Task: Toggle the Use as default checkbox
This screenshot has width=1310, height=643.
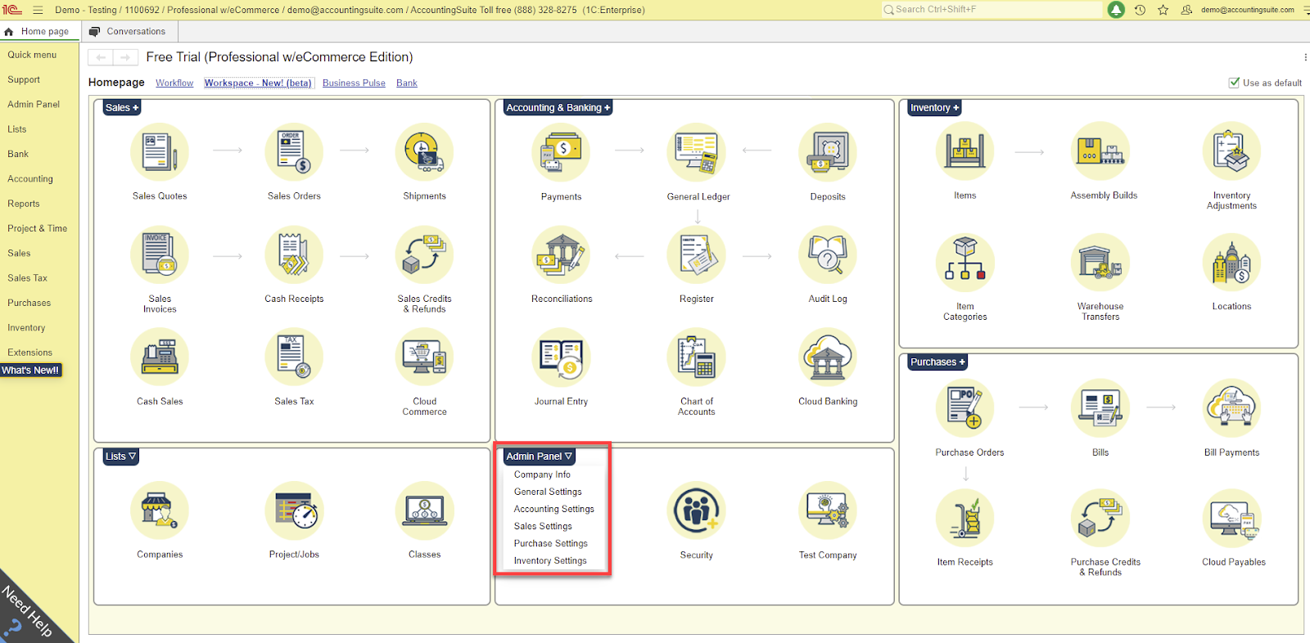Action: 1234,83
